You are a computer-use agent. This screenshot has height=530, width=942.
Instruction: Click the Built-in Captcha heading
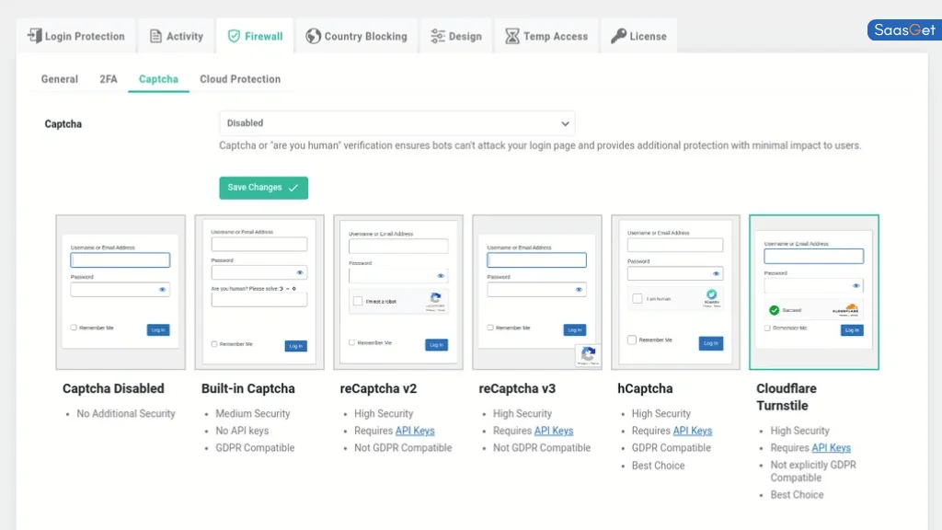[248, 389]
